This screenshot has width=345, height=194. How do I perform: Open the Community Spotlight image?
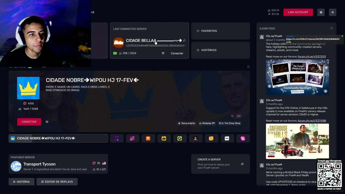click(x=297, y=77)
